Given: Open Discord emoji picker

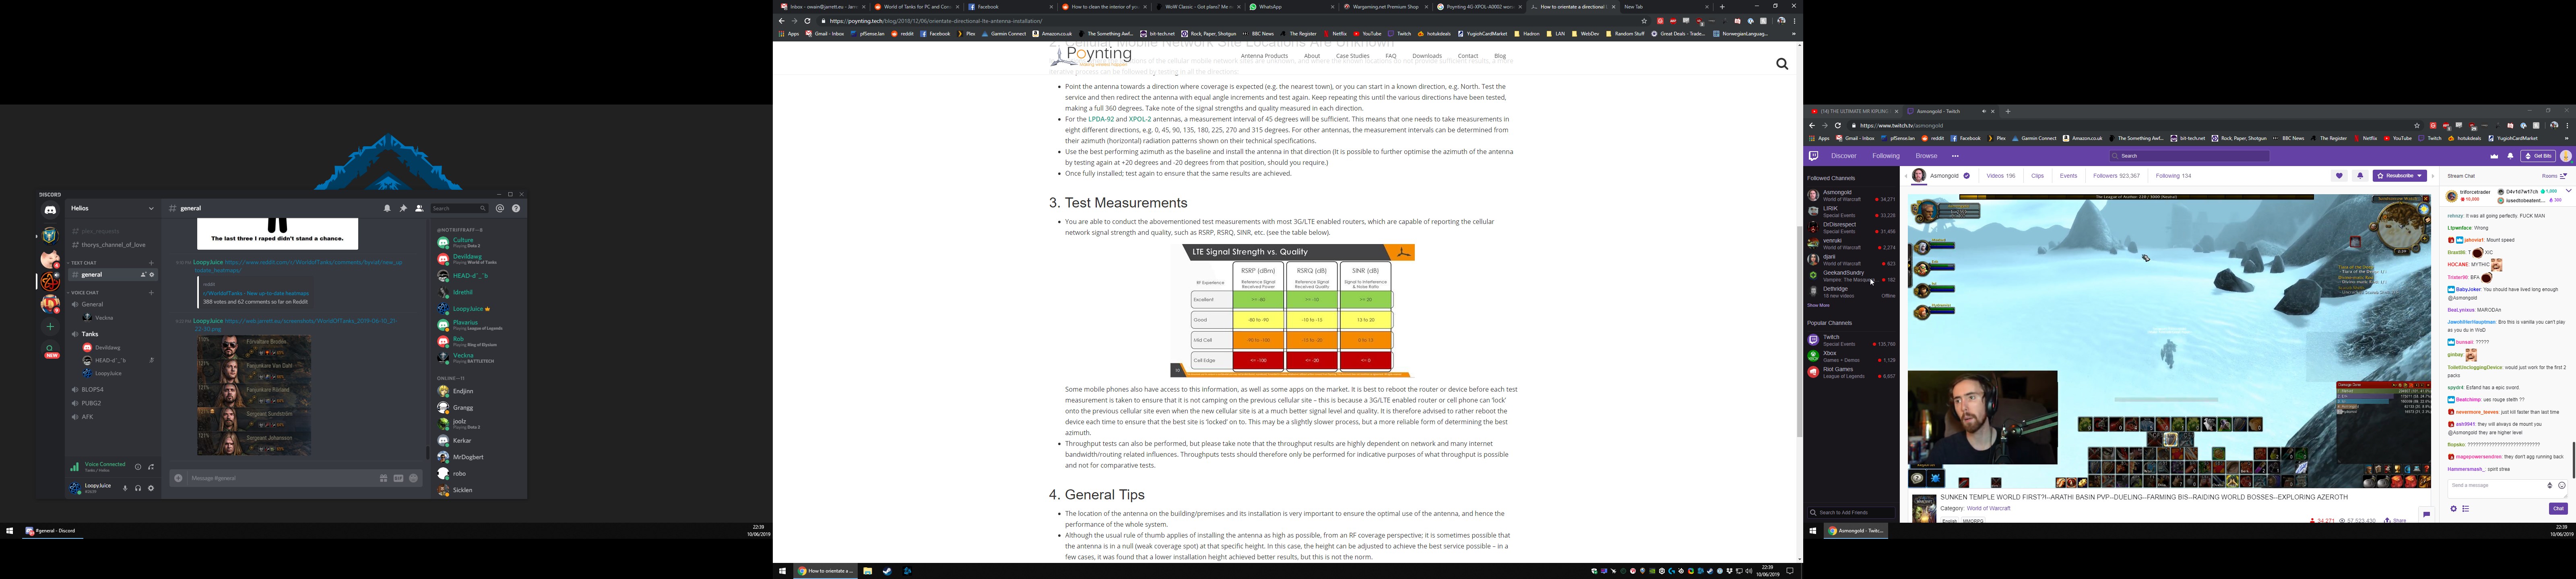Looking at the screenshot, I should pos(413,478).
